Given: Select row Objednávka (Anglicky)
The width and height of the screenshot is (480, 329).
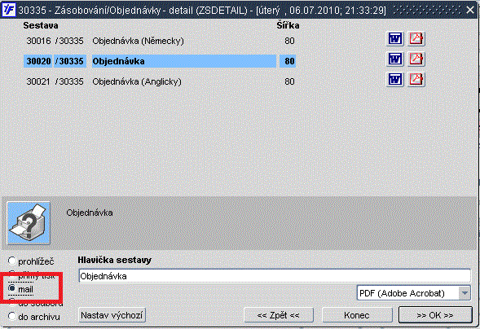Looking at the screenshot, I should (137, 81).
